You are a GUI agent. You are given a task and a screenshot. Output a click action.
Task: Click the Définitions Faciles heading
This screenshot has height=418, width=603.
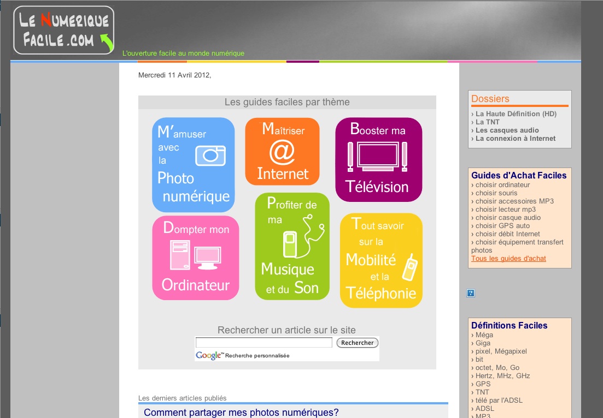509,325
